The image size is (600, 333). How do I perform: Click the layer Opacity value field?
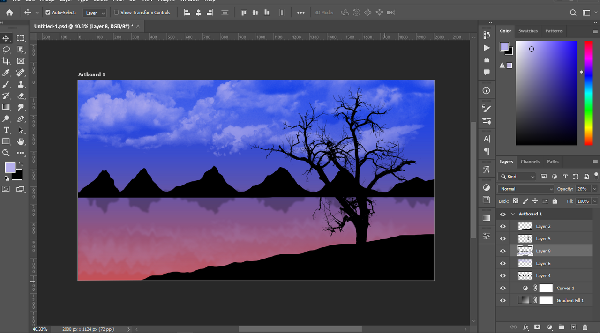(582, 189)
